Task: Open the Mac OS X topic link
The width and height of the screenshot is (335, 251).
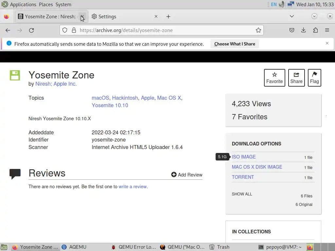Action: [x=169, y=98]
